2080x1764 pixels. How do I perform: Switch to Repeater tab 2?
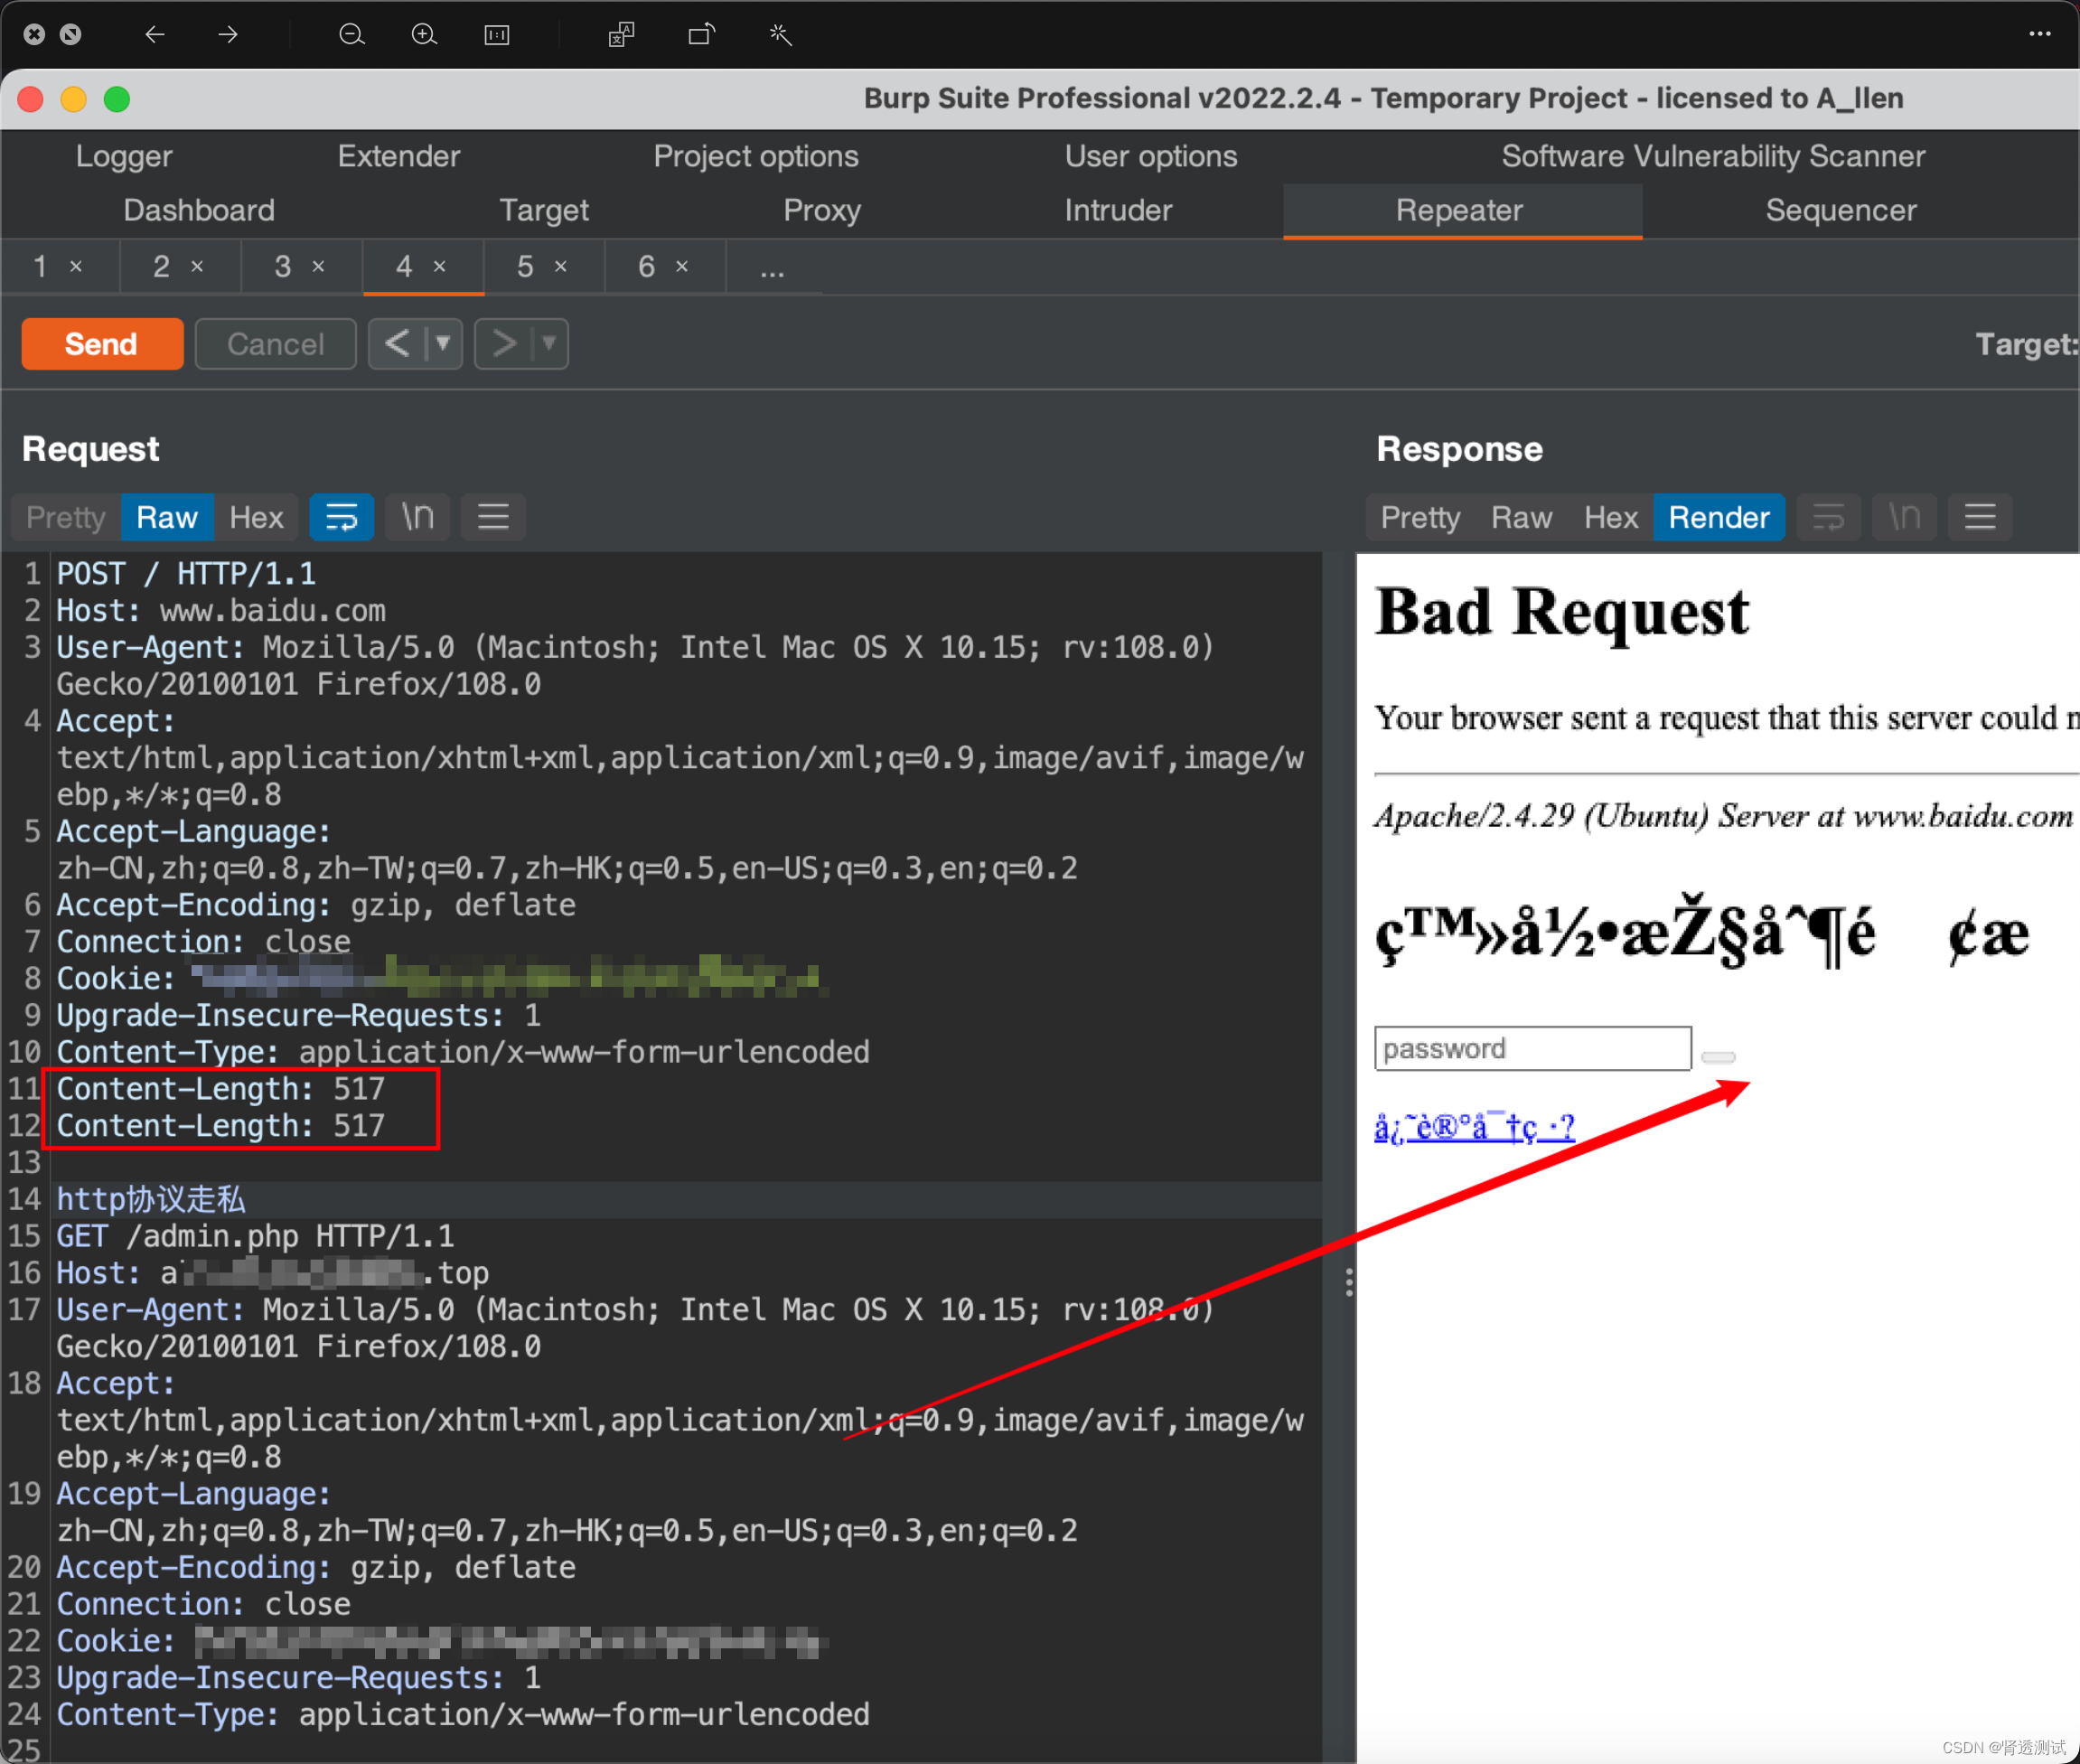point(161,267)
